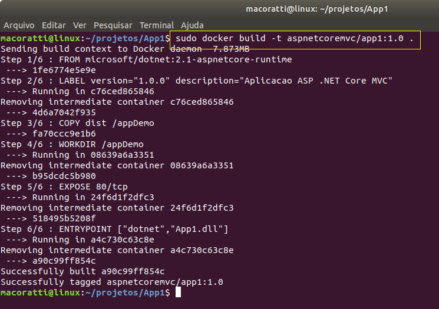
Task: Click 'Removing intermediate container 08639a6a3351' line
Action: pos(117,165)
